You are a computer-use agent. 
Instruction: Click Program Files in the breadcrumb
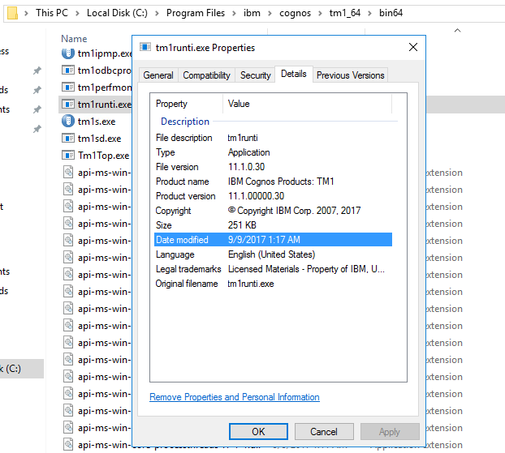tap(196, 13)
